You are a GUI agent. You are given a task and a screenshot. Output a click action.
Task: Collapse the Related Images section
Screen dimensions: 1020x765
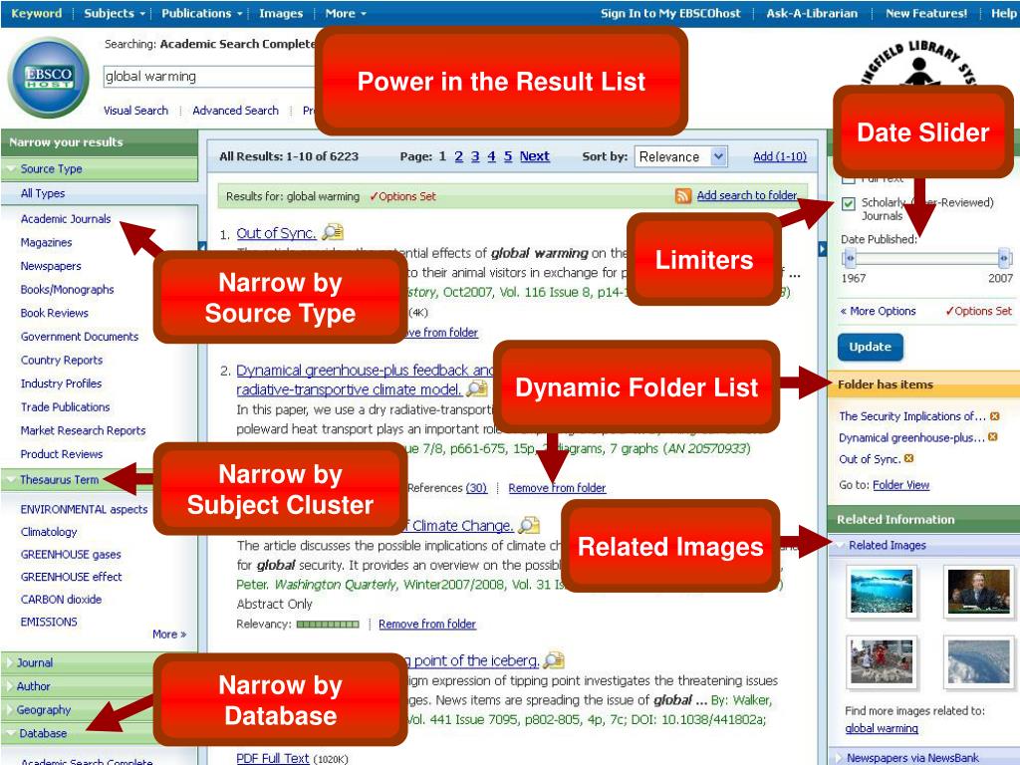click(839, 545)
